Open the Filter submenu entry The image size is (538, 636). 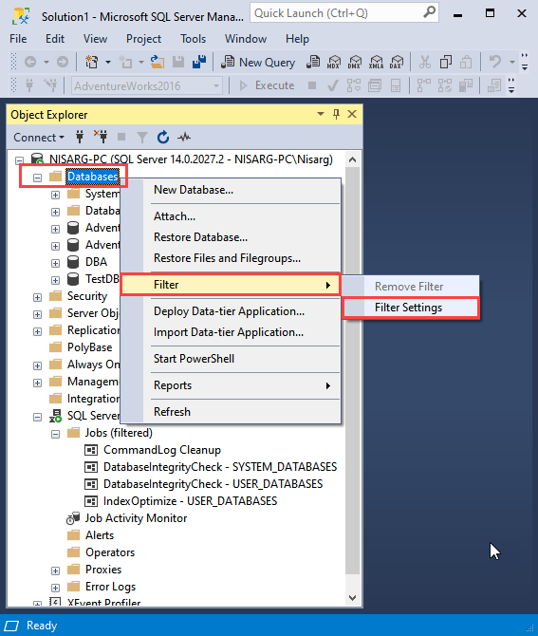click(x=231, y=285)
